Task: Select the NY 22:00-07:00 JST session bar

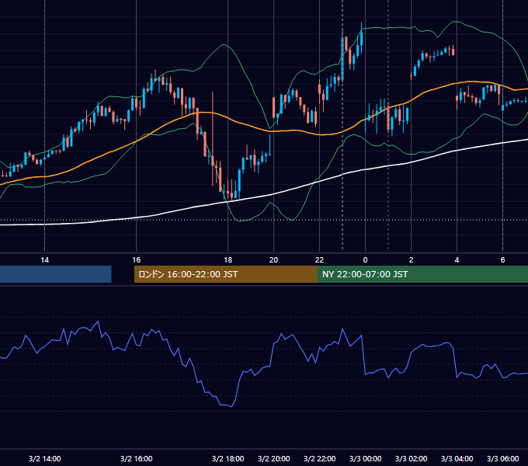Action: [422, 274]
